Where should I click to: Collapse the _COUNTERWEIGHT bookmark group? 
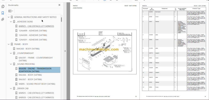click(x=11, y=53)
